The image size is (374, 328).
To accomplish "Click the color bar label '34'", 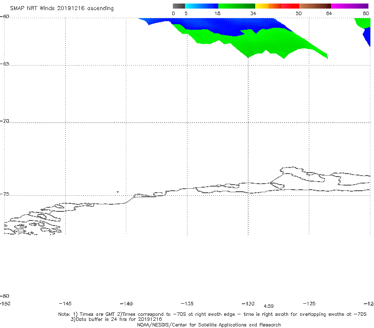I will coord(253,14).
